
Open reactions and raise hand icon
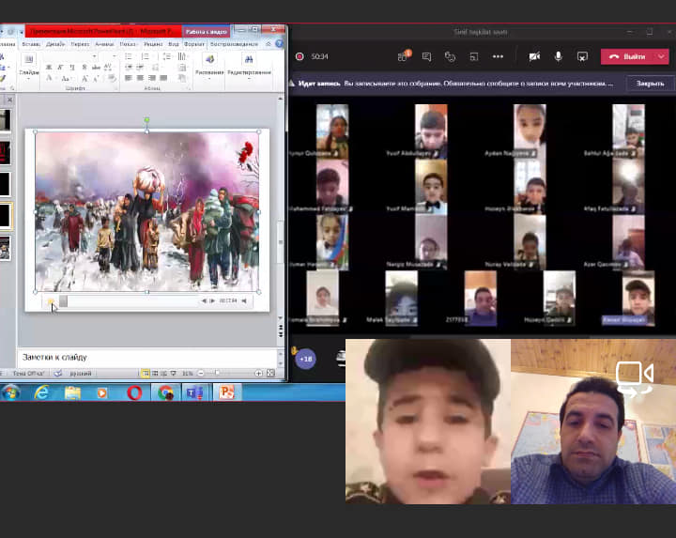coord(450,56)
